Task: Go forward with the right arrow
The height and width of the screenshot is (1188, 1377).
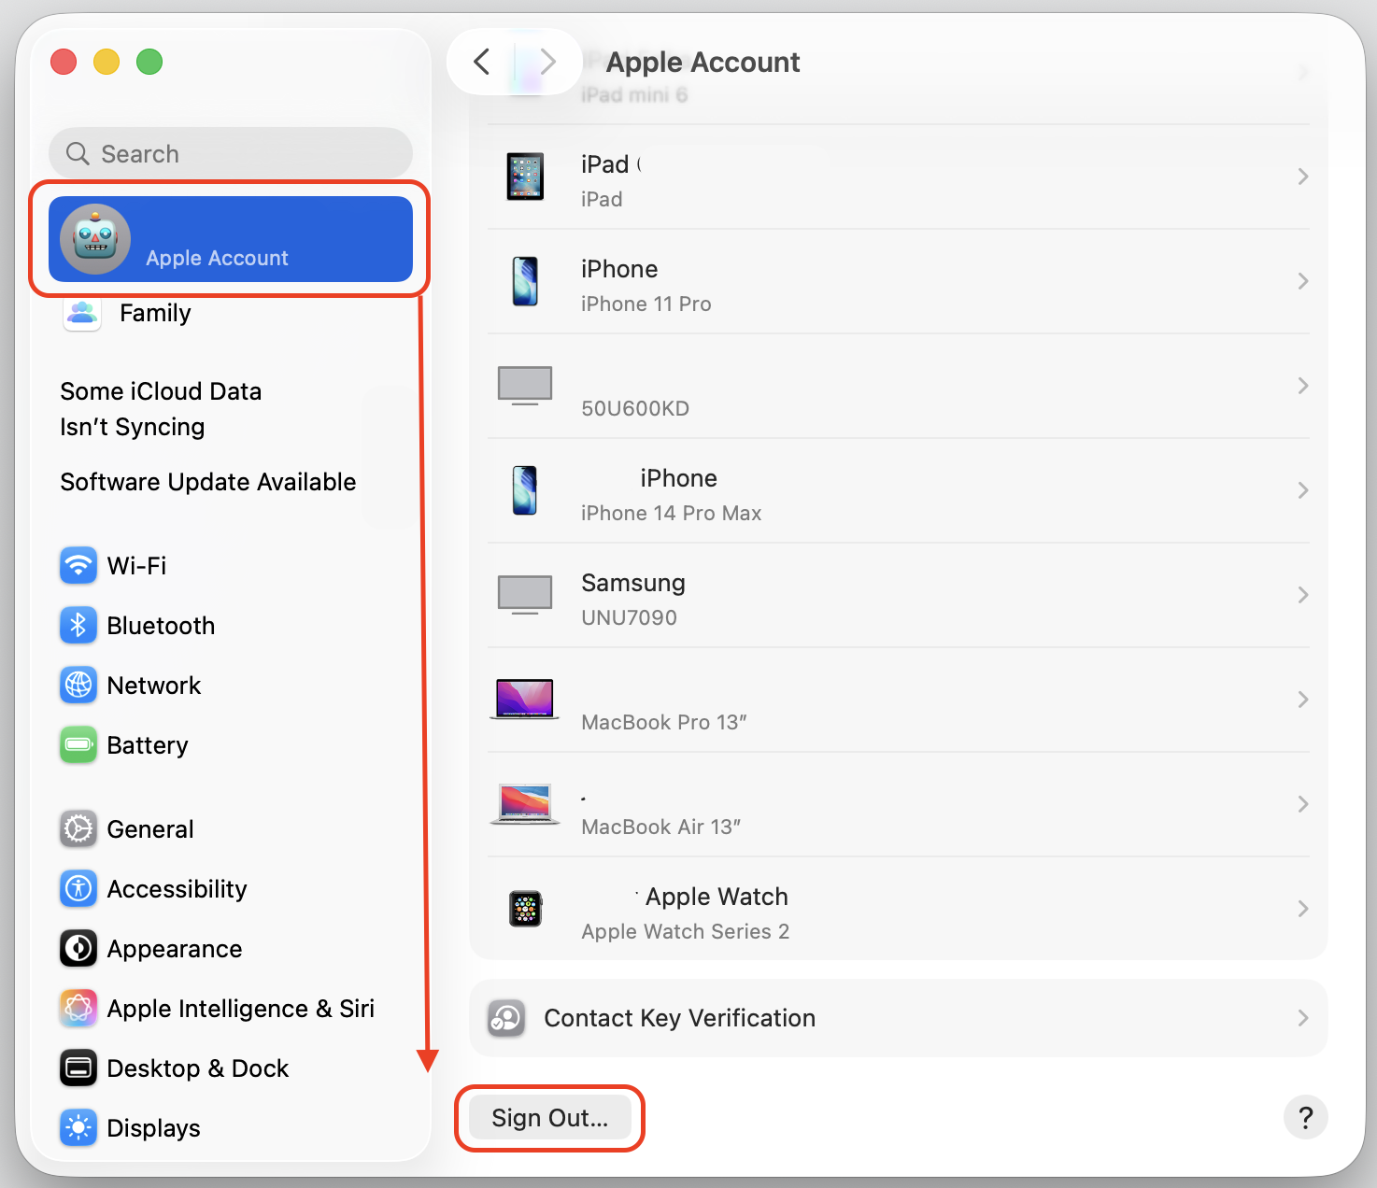Action: (x=548, y=62)
